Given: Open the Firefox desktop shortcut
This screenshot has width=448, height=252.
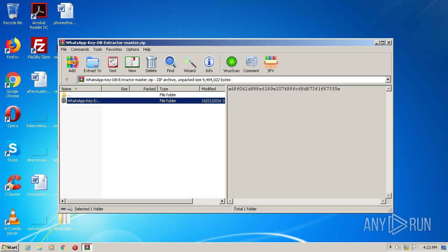Looking at the screenshot, I should tap(13, 48).
